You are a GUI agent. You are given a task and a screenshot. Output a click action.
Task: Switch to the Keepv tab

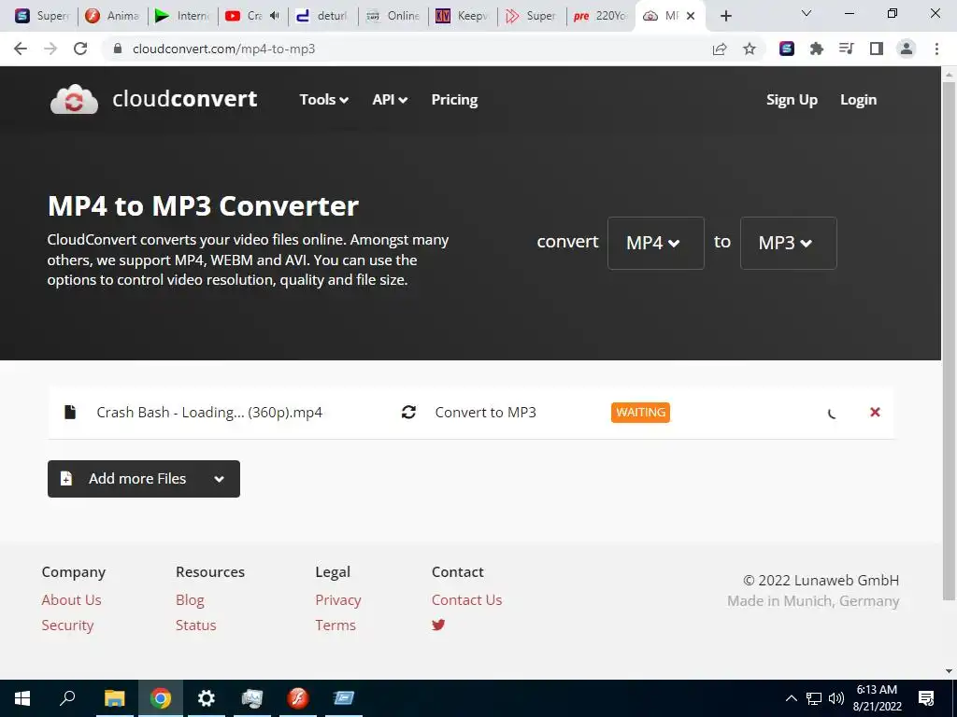tap(463, 16)
